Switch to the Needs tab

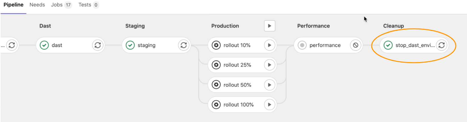pos(37,5)
